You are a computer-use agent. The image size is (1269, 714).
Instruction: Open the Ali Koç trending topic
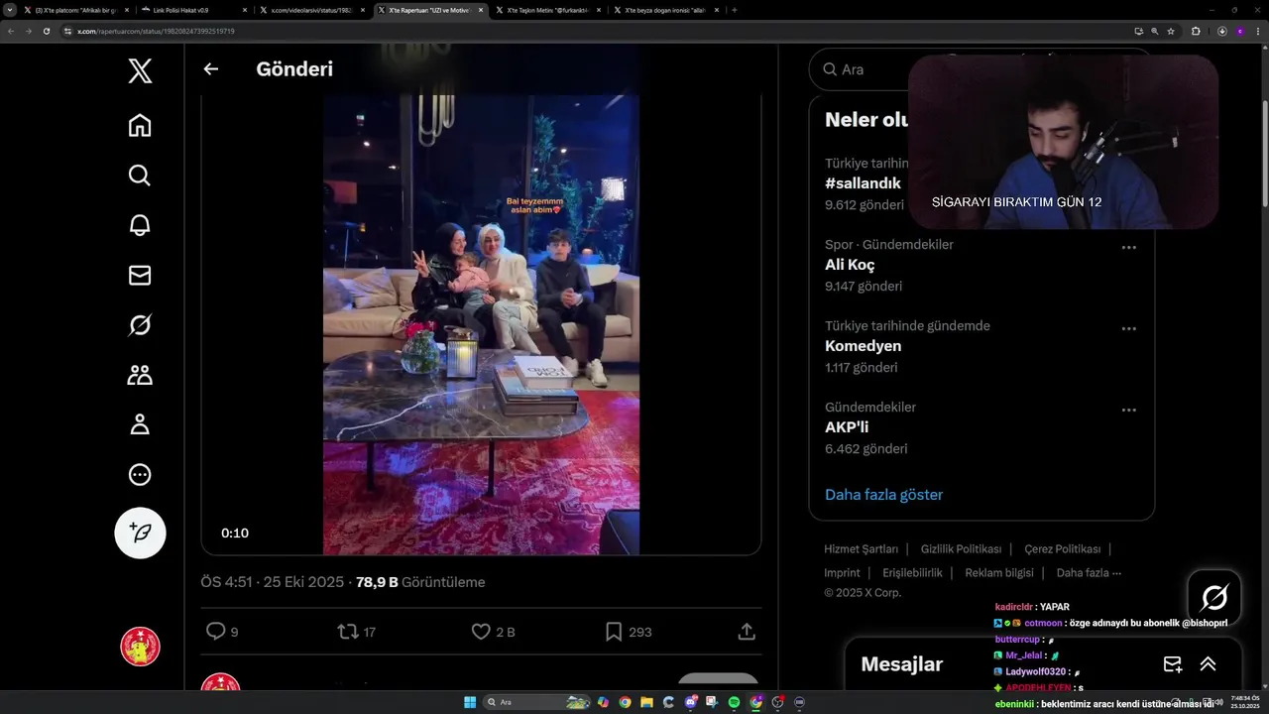[850, 265]
